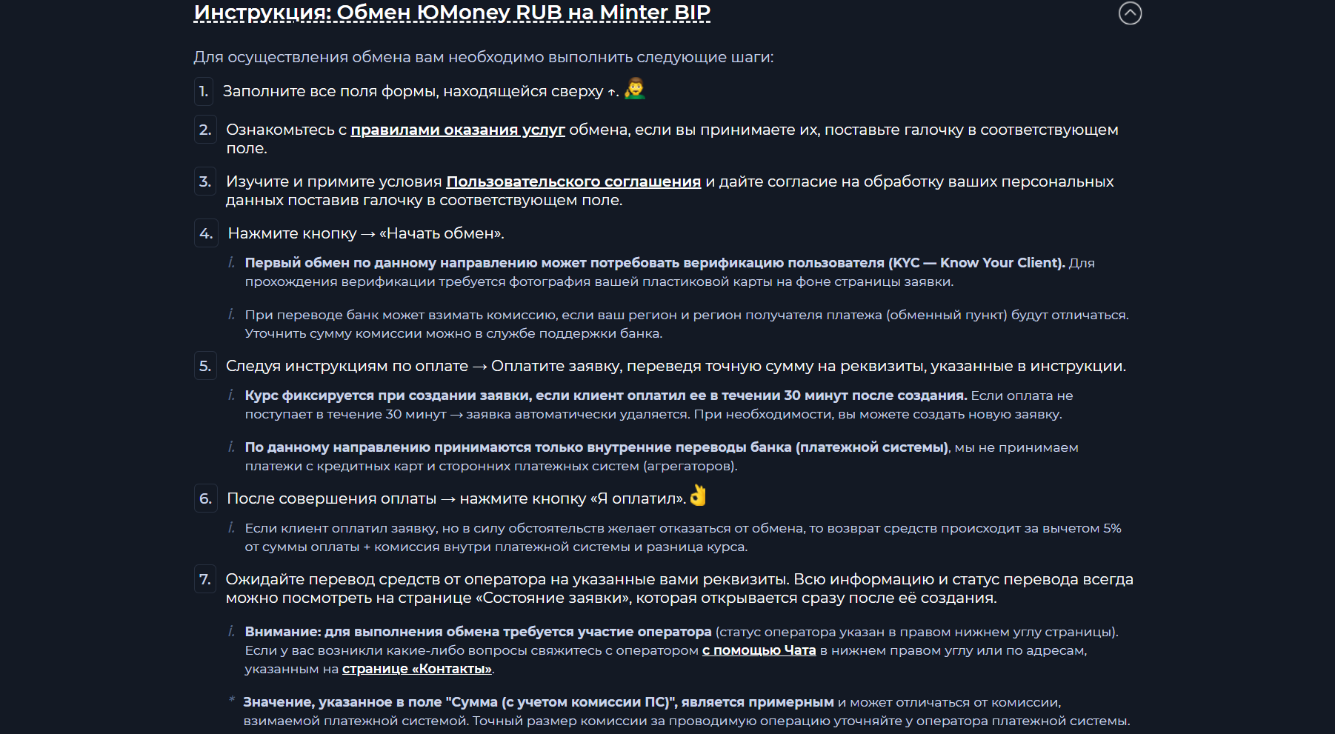1335x734 pixels.
Task: Click the text "После совершения оплаты → нажмите кнопку"
Action: click(x=407, y=498)
